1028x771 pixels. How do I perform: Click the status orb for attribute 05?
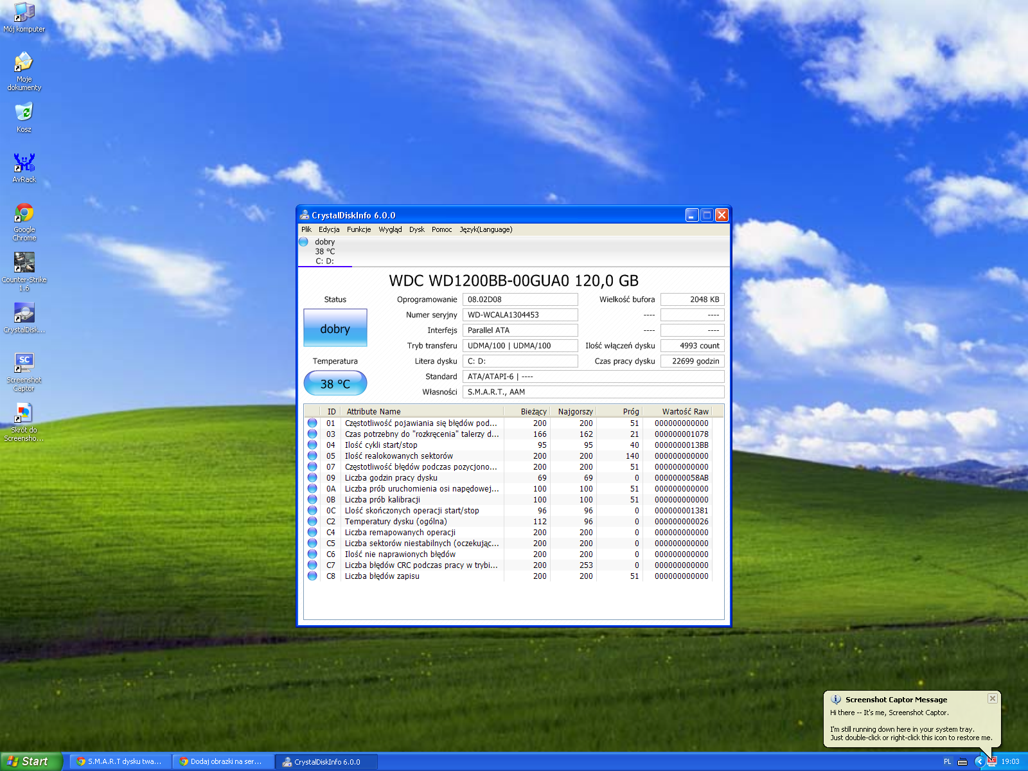pos(312,456)
